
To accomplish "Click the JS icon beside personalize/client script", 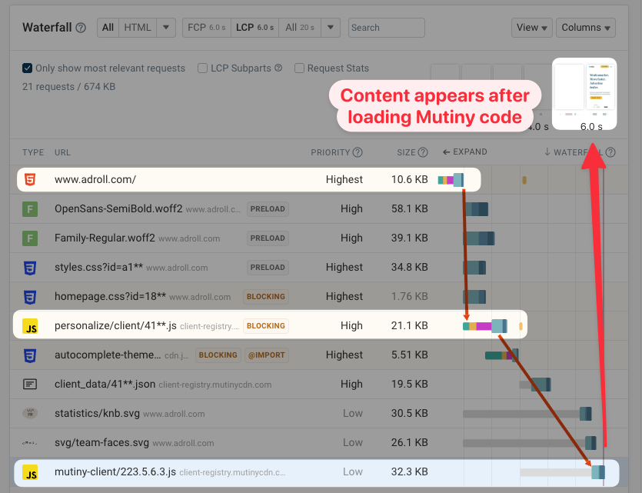I will (31, 325).
